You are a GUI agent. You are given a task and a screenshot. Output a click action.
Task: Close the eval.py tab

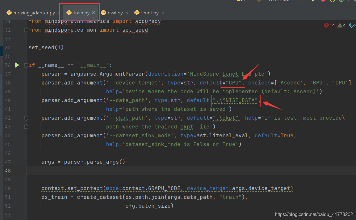tap(127, 13)
